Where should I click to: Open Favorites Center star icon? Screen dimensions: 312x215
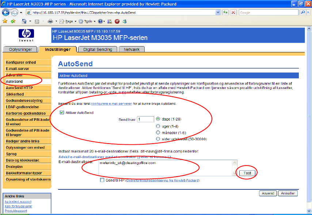[x=5, y=21]
